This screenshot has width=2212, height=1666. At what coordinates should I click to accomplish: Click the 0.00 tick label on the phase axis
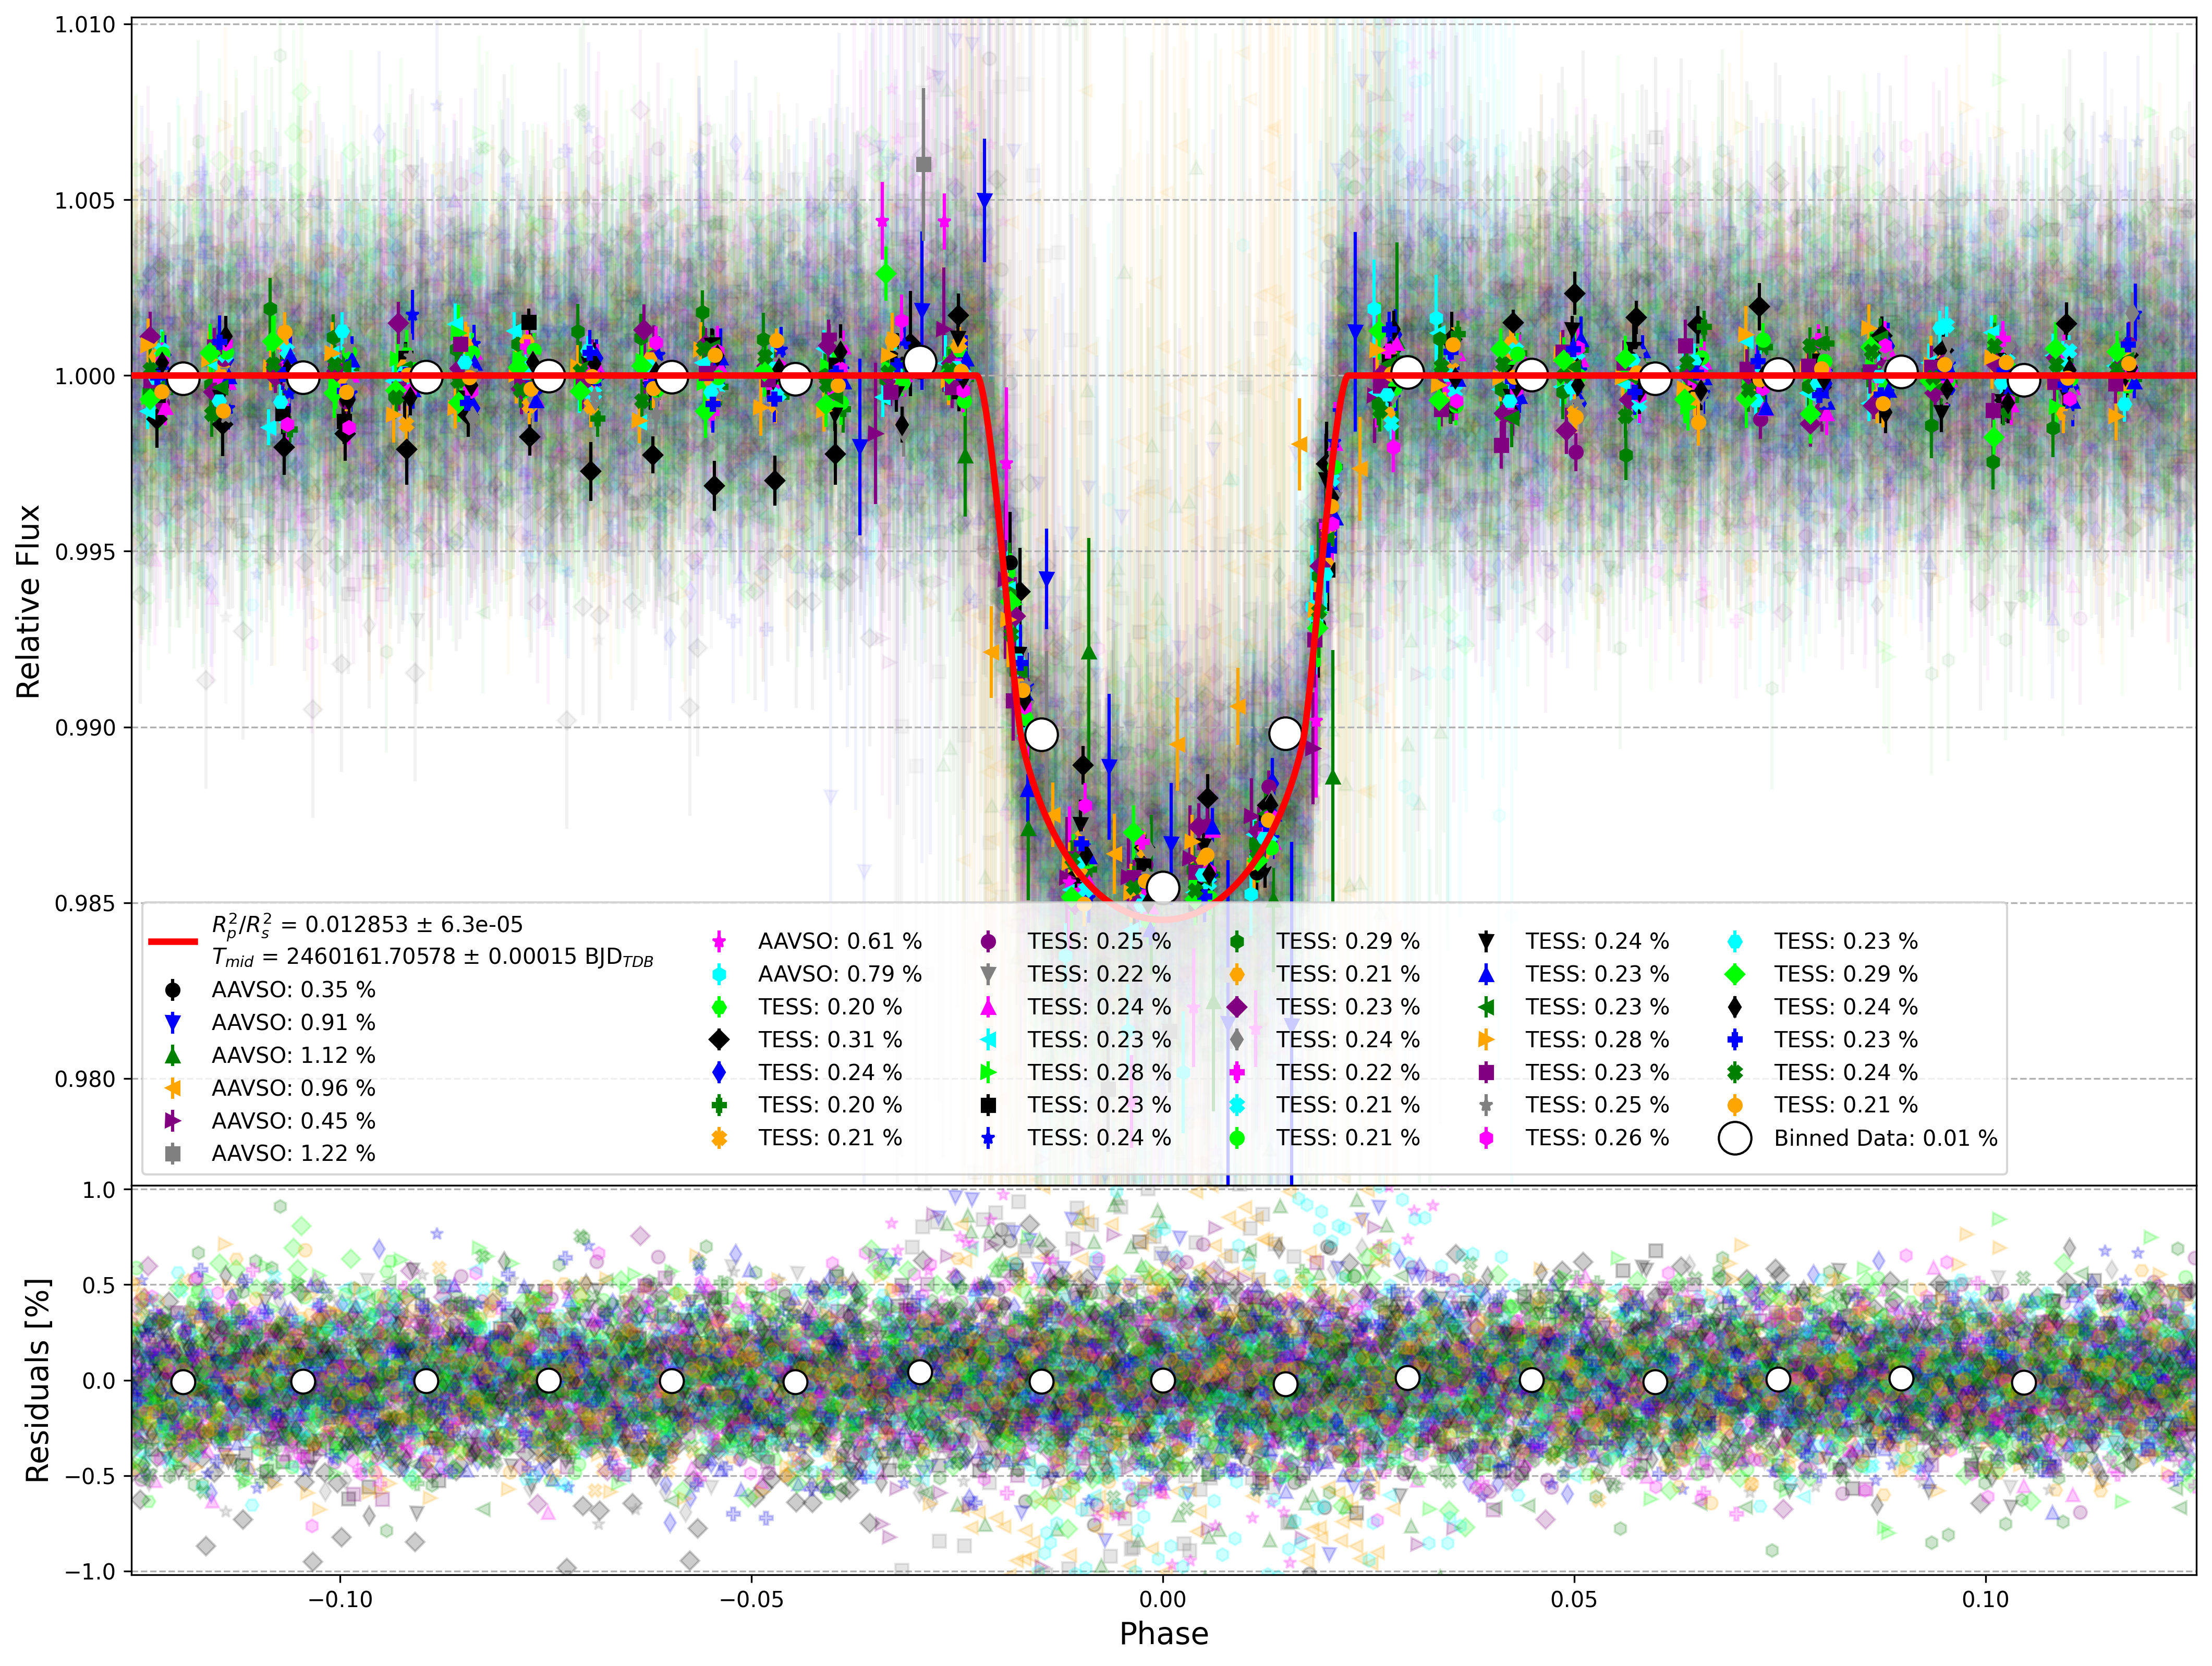pyautogui.click(x=1163, y=1599)
